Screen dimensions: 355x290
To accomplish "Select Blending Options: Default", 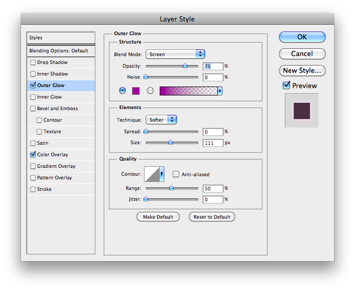I will pyautogui.click(x=61, y=51).
